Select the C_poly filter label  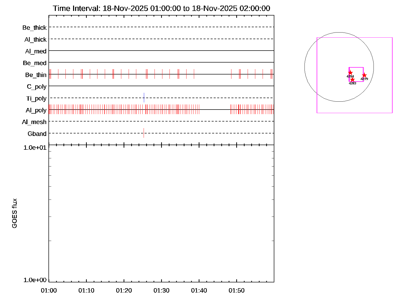(x=37, y=87)
